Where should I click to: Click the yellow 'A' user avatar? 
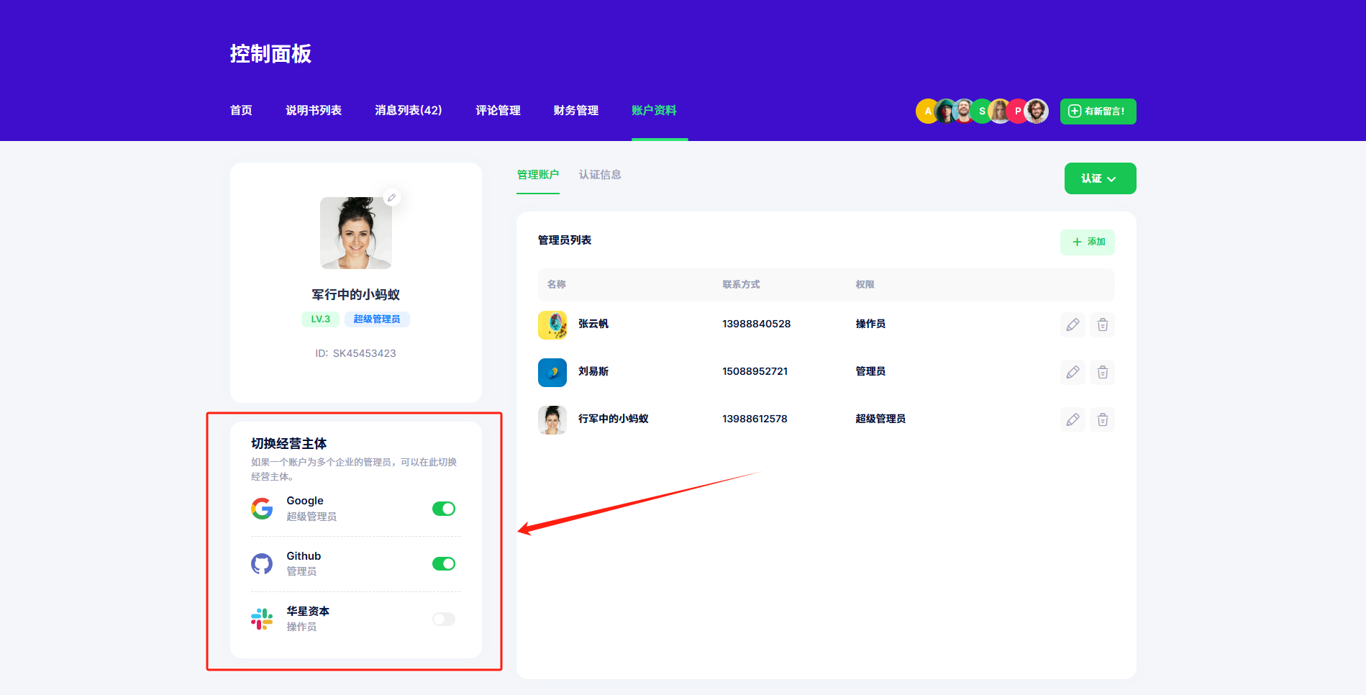pyautogui.click(x=926, y=112)
